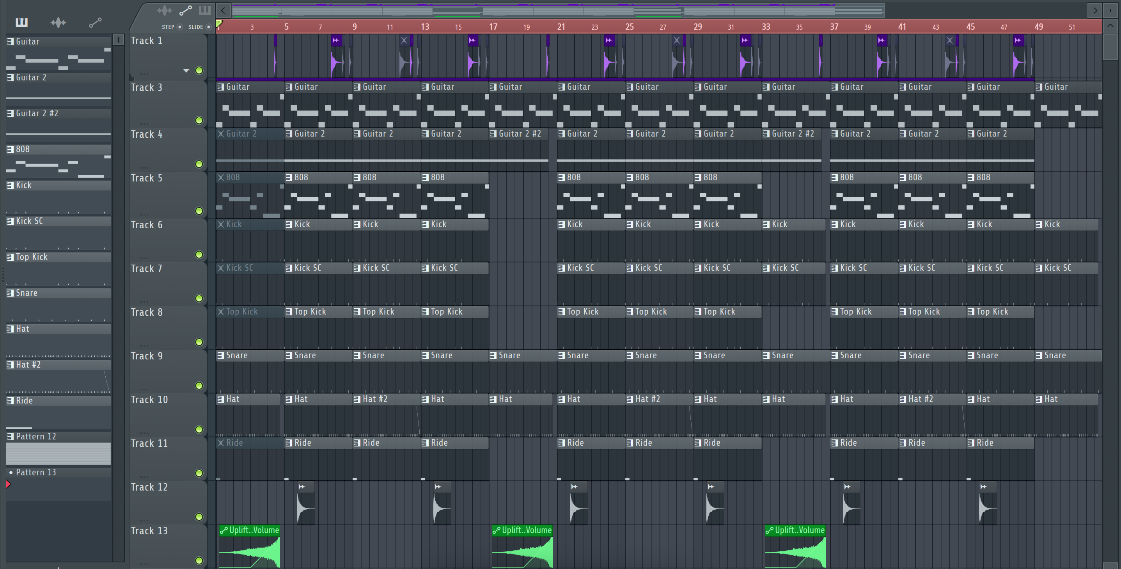The image size is (1121, 569).
Task: Click the scroll-up arrow beside the timeline
Action: point(1110,26)
